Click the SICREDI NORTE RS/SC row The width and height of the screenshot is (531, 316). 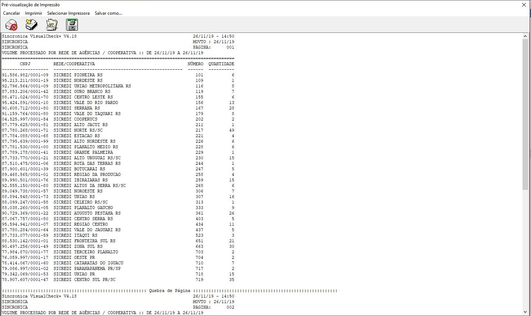(x=118, y=130)
